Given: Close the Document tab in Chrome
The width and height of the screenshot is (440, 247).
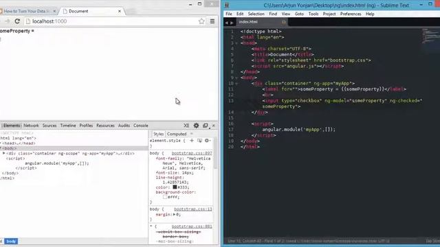Looking at the screenshot, I should point(120,11).
